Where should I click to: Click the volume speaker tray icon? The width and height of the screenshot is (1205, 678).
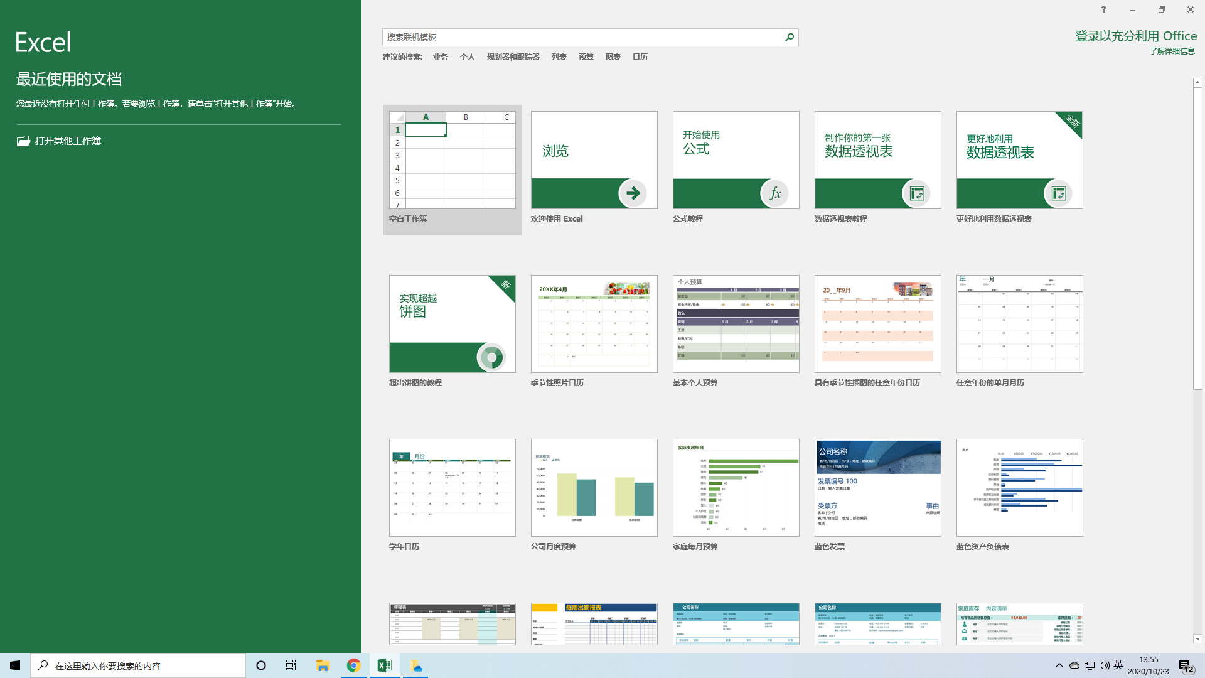pyautogui.click(x=1105, y=665)
